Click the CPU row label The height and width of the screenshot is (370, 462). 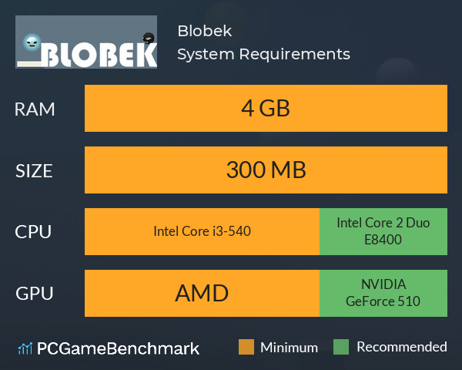point(33,232)
